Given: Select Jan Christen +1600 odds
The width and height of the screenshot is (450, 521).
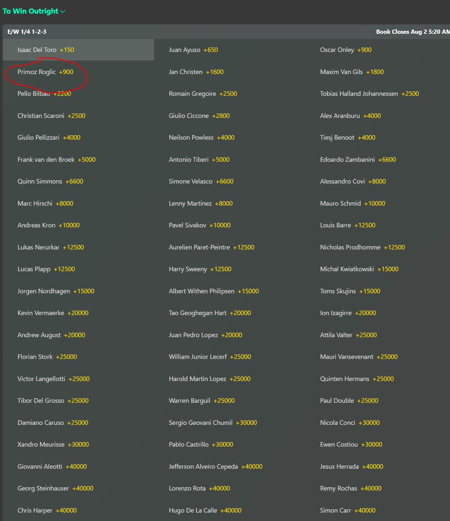Looking at the screenshot, I should pyautogui.click(x=196, y=72).
